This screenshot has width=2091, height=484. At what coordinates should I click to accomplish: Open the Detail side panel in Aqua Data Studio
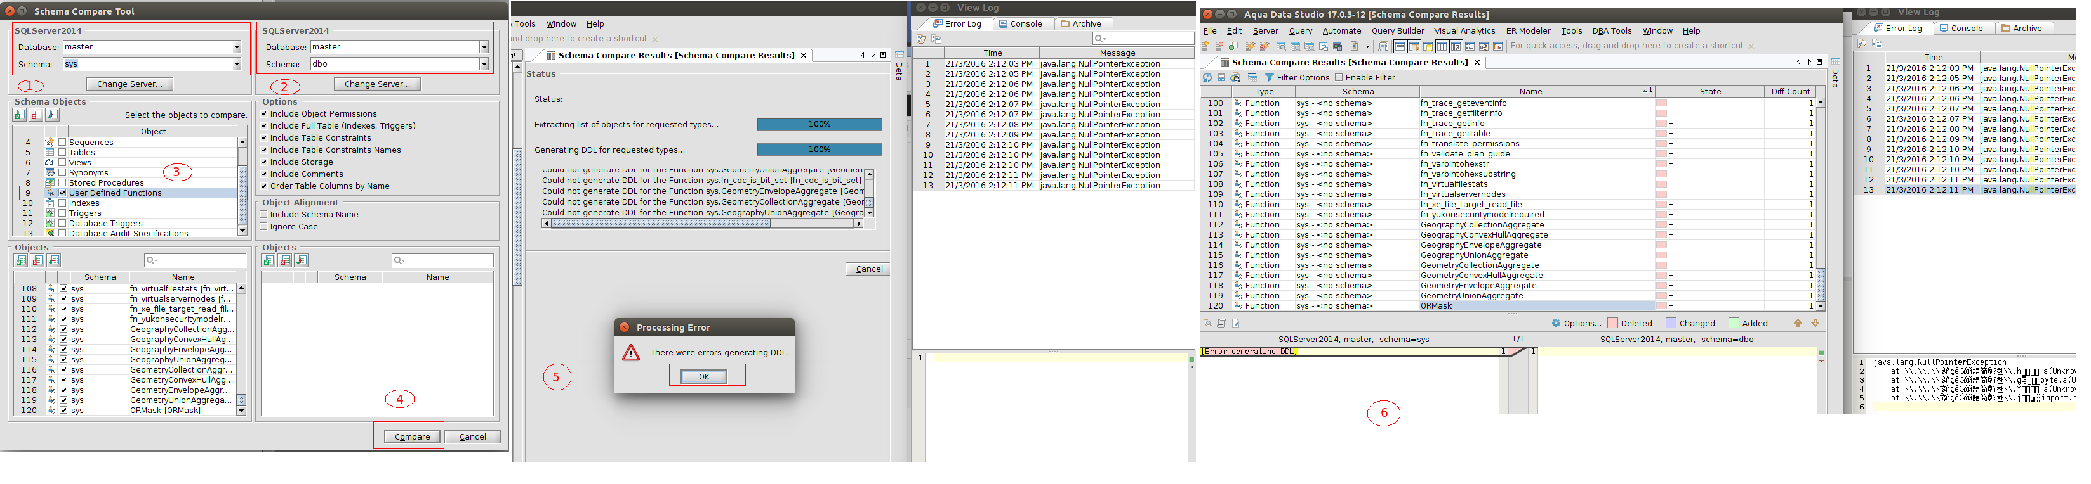(1835, 75)
